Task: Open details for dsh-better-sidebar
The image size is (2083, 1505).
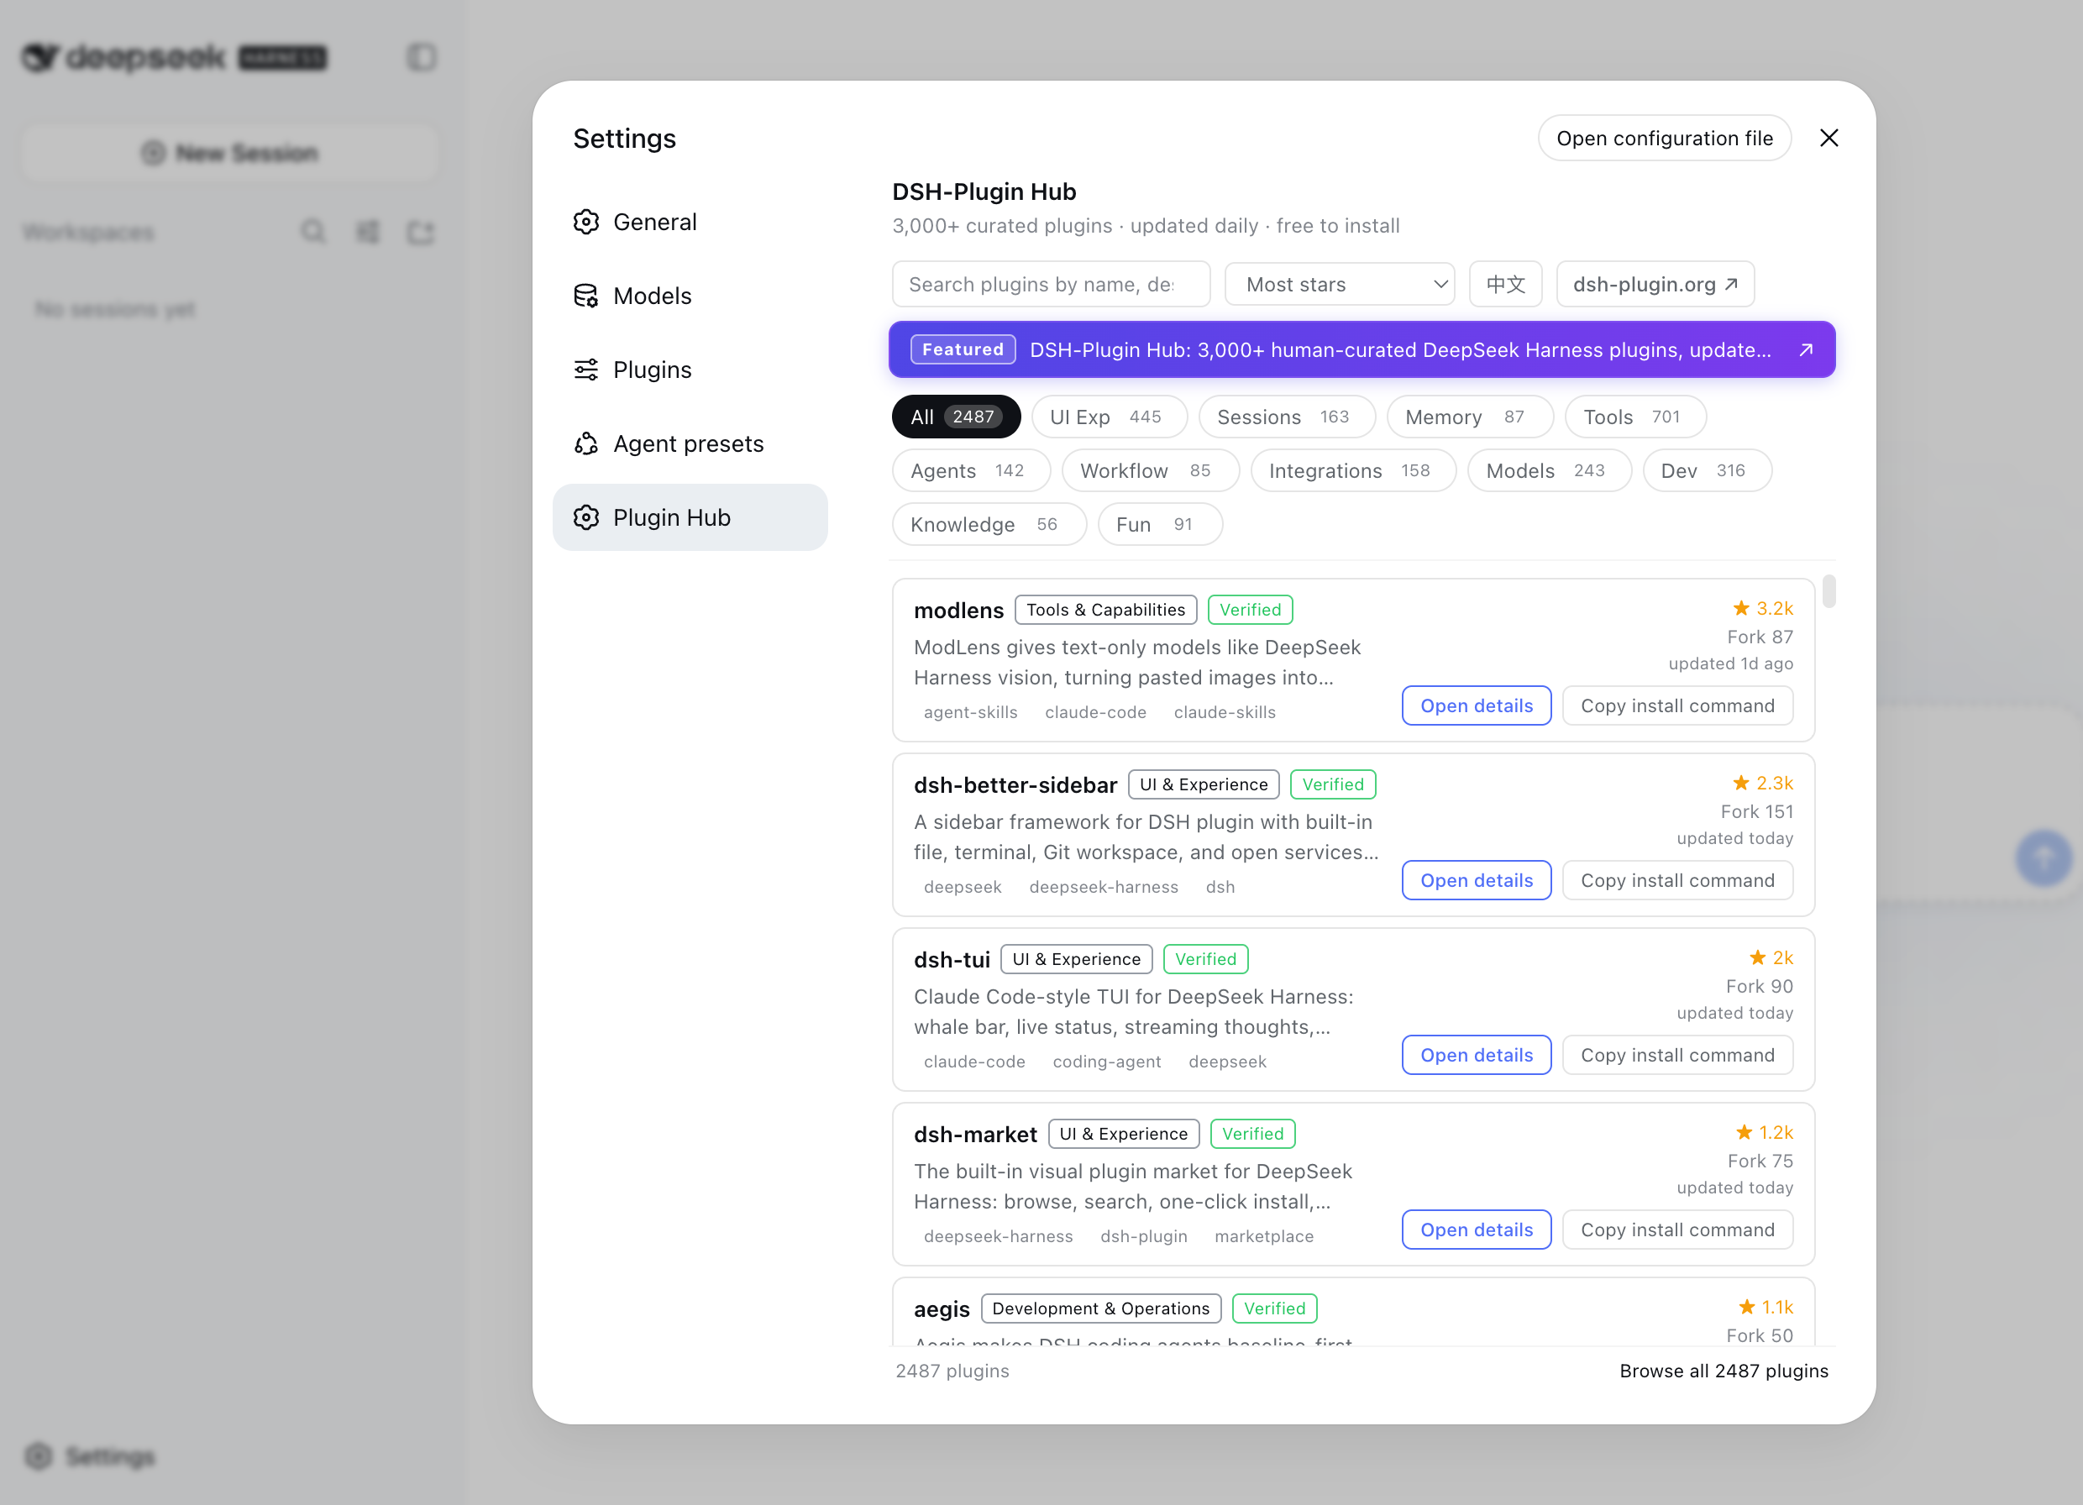Action: 1476,879
